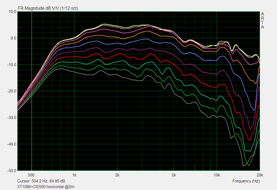Click the vertical ARTA logo text
The image size is (277, 190).
[x=262, y=20]
